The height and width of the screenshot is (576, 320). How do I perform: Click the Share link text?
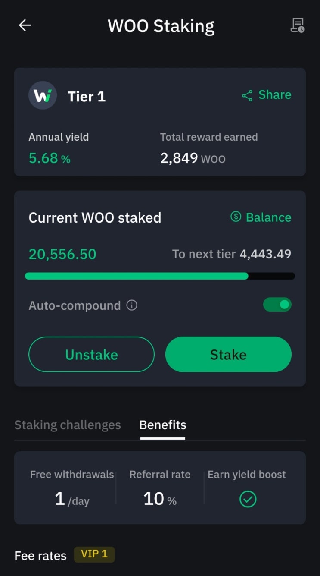(275, 95)
